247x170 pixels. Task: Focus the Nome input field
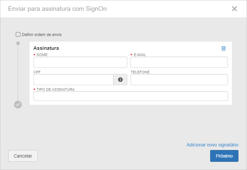(80, 62)
